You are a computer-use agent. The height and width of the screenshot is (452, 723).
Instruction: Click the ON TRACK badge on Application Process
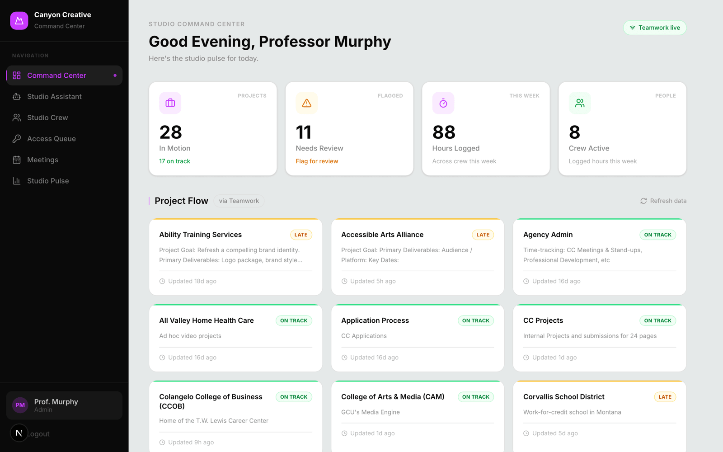(x=476, y=320)
